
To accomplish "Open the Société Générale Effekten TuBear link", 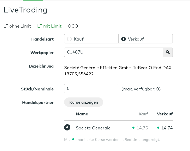I will tap(118, 71).
